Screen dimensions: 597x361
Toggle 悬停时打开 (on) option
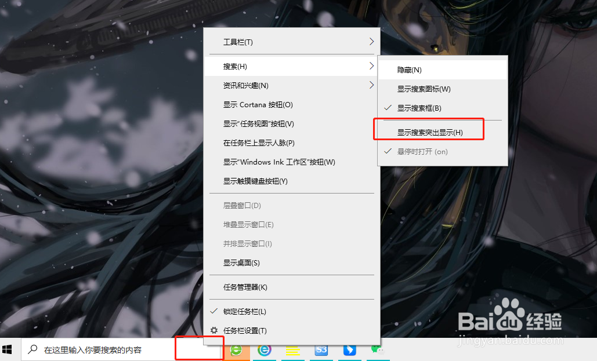(x=443, y=151)
